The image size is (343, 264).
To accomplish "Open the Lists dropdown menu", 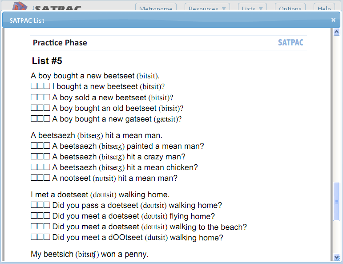I will 252,7.
